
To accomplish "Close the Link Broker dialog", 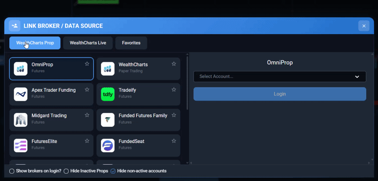I will point(364,26).
